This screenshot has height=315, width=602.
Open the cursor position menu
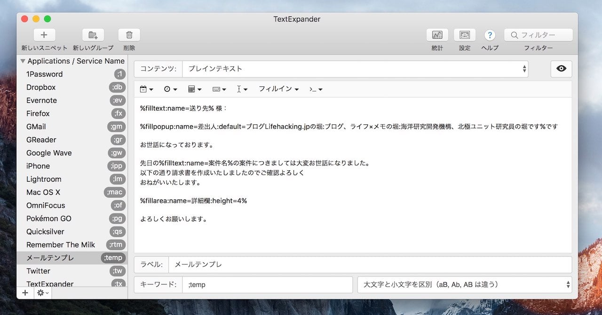click(x=242, y=89)
